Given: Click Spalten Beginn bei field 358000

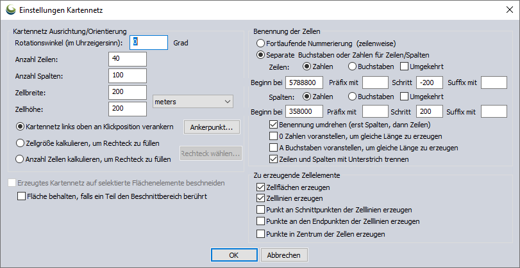Looking at the screenshot, I should tap(304, 111).
